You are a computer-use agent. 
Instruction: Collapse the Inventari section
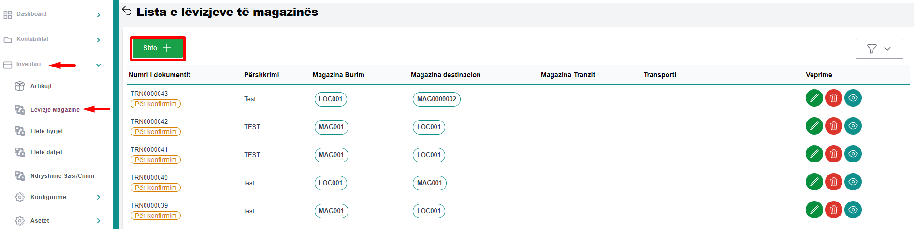coord(98,65)
